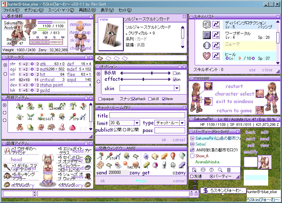
Task: Click the Heal skill level increase arrow
Action: 253,58
